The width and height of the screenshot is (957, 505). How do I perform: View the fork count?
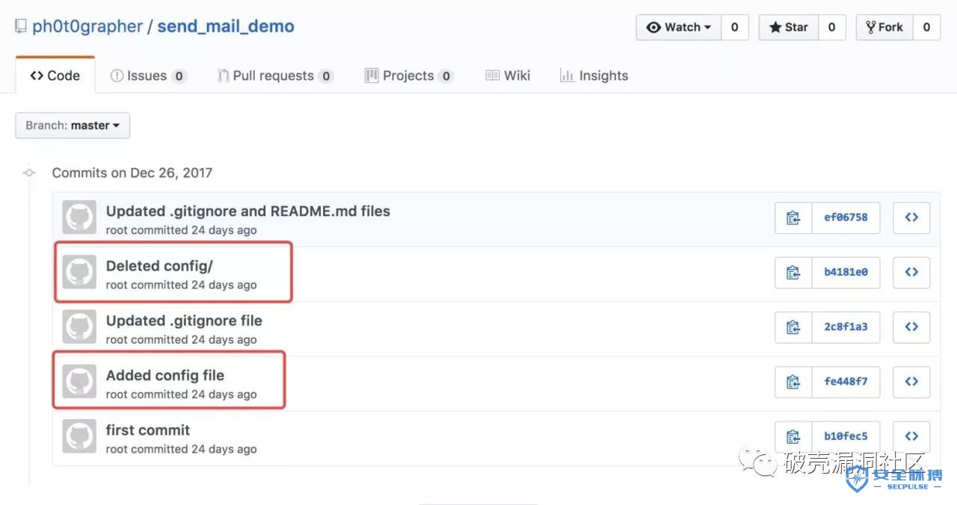tap(926, 28)
